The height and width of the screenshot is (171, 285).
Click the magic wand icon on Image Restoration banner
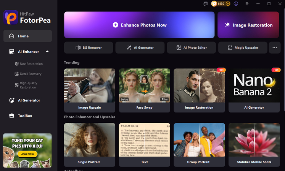tap(227, 25)
